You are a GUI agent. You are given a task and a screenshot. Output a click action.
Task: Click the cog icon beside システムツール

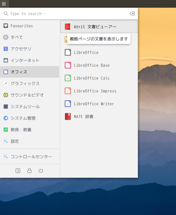pos(6,107)
